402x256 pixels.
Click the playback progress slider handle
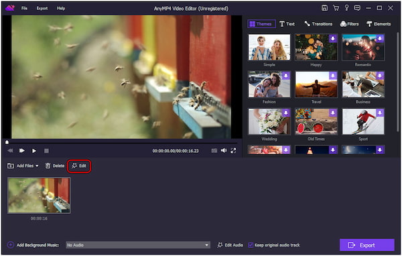tap(7, 142)
